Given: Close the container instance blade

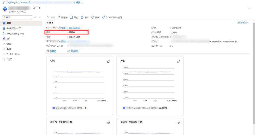Looking at the screenshot, I should 249,8.
